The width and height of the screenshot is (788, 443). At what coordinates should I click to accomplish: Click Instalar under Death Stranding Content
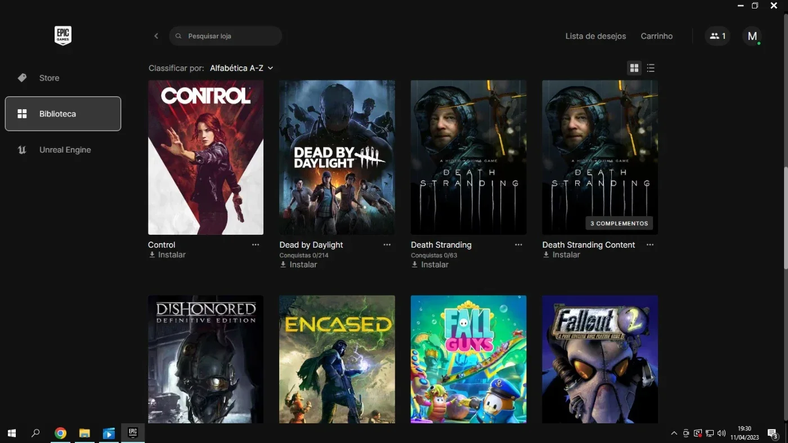(562, 255)
